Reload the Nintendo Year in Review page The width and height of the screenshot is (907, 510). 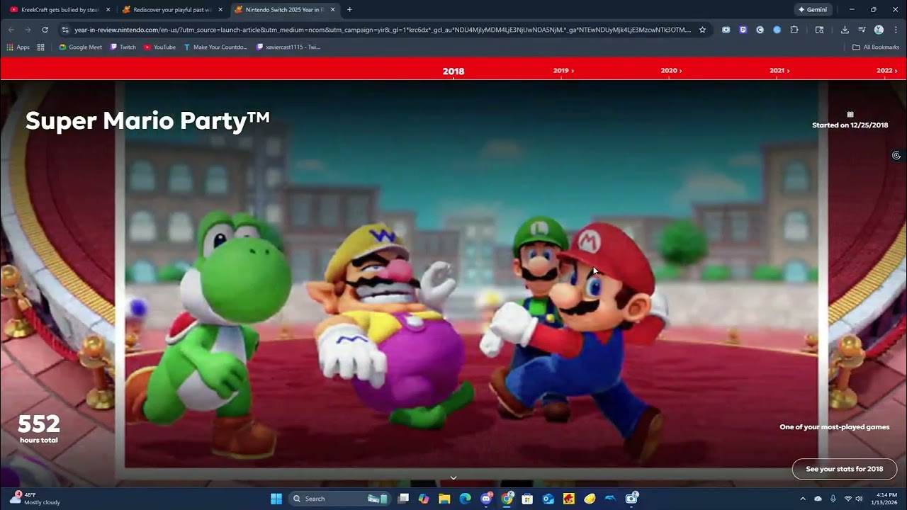(45, 30)
